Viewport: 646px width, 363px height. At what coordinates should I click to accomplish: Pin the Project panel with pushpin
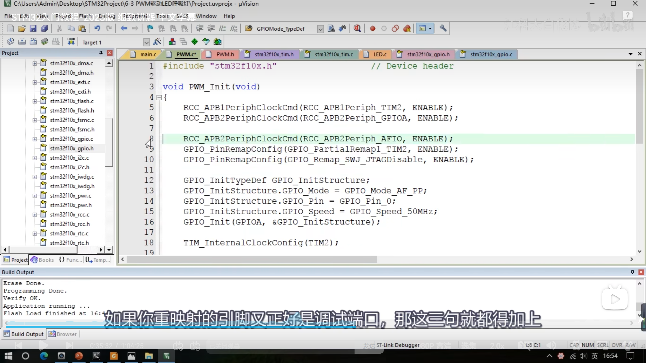101,53
